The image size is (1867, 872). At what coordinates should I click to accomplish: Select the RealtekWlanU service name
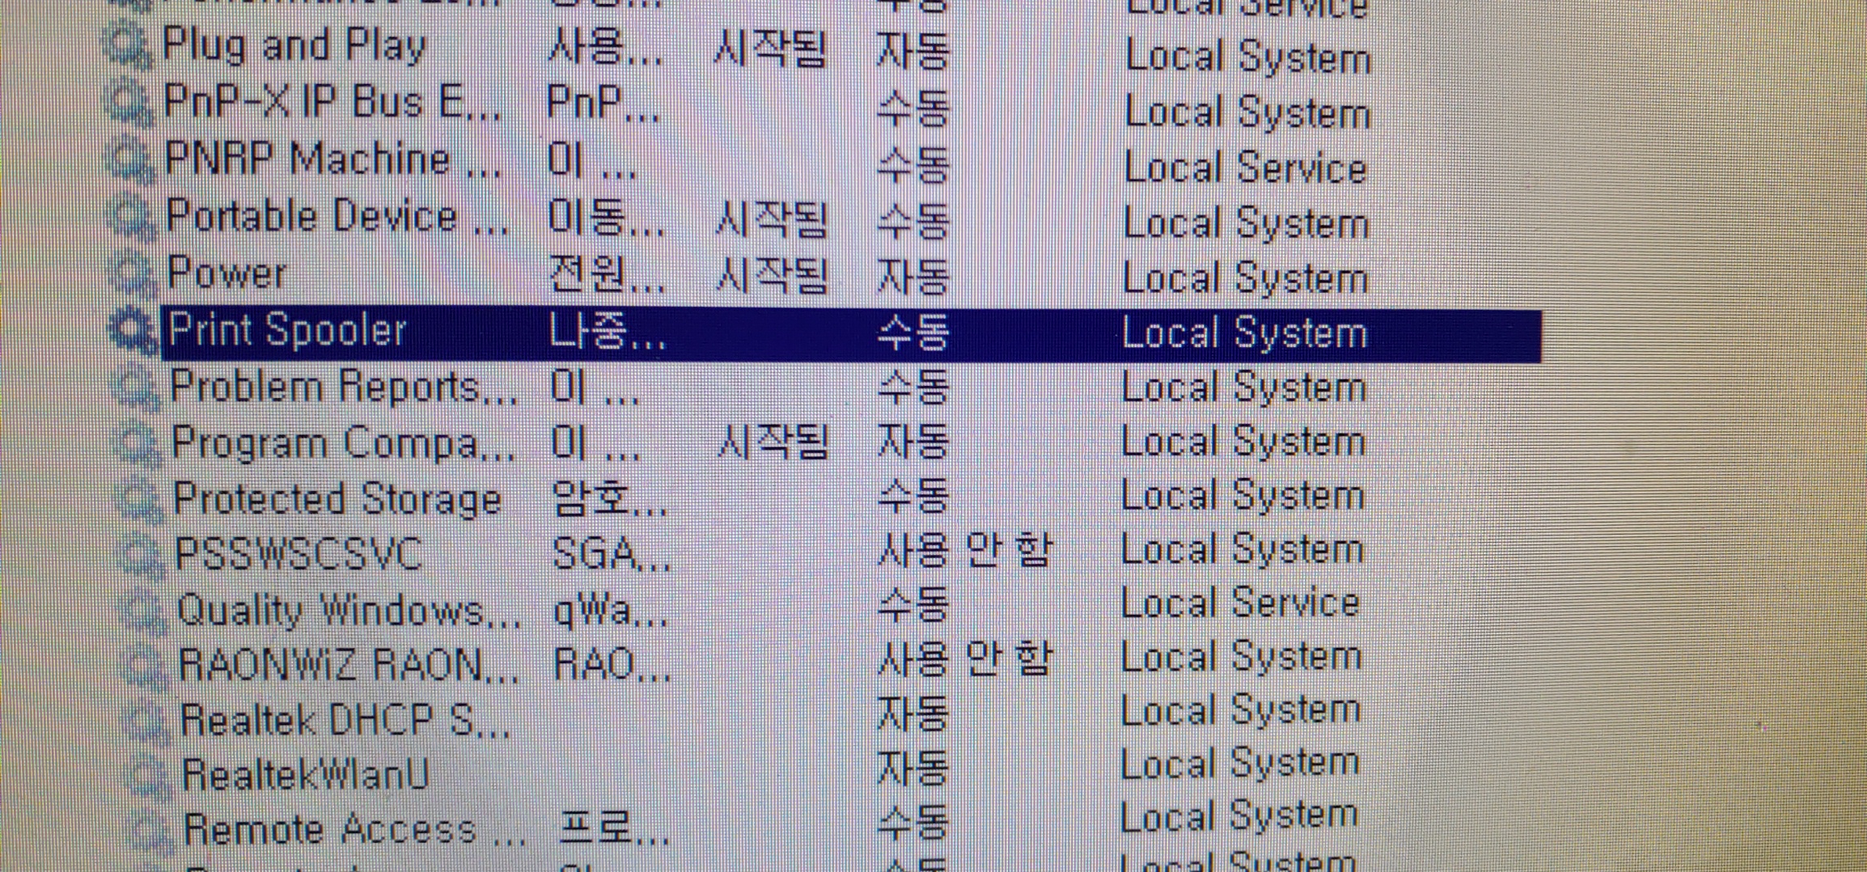pos(305,775)
